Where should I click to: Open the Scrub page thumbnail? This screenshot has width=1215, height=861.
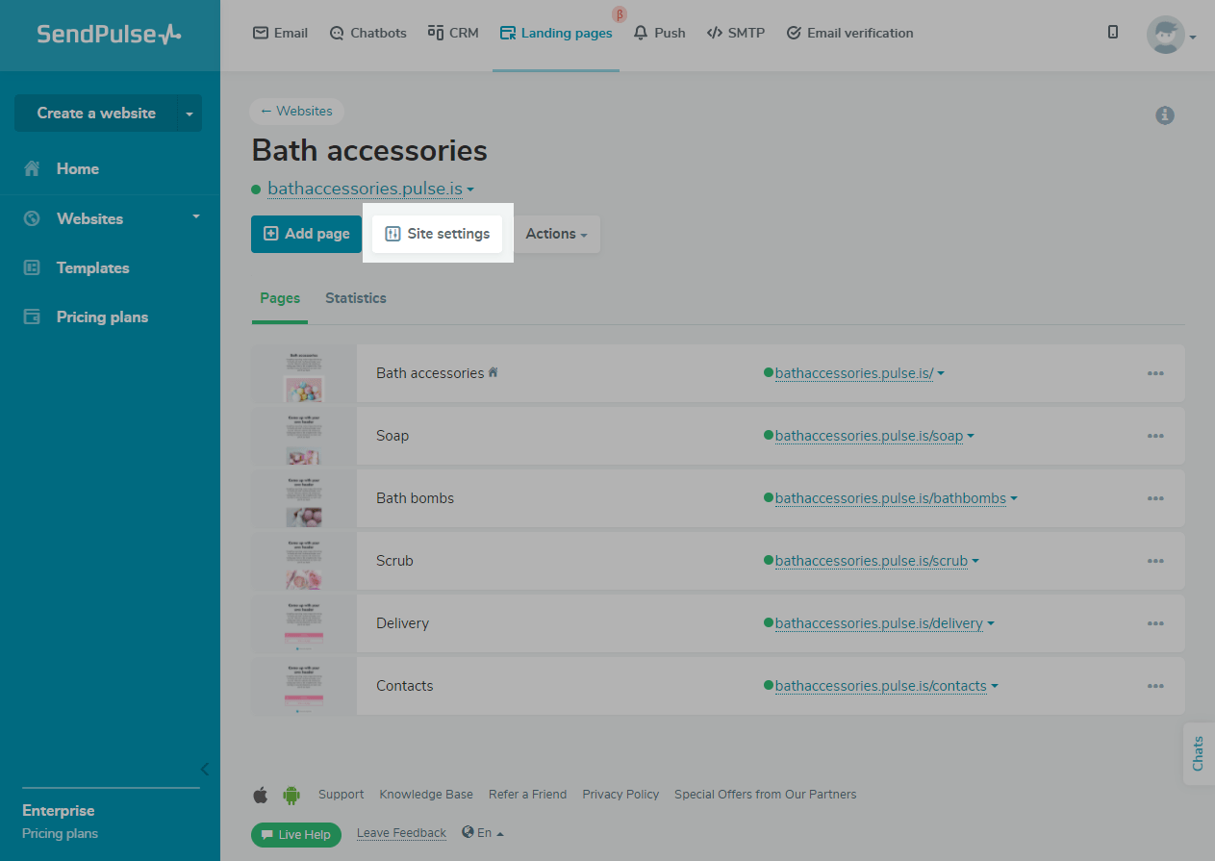pos(304,561)
